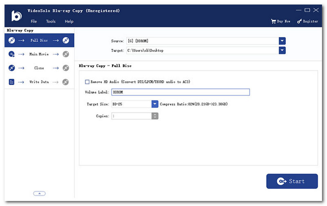Select the Clone mode disc icon
Image resolution: width=327 pixels, height=206 pixels.
(x=11, y=68)
